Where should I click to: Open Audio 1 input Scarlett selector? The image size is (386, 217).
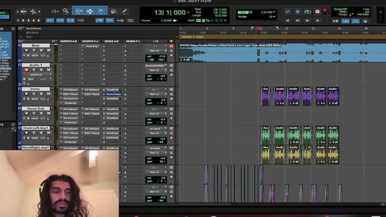coord(156,66)
